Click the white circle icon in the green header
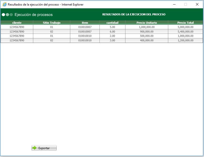Screen dimensions: 204x157 coord(4,15)
